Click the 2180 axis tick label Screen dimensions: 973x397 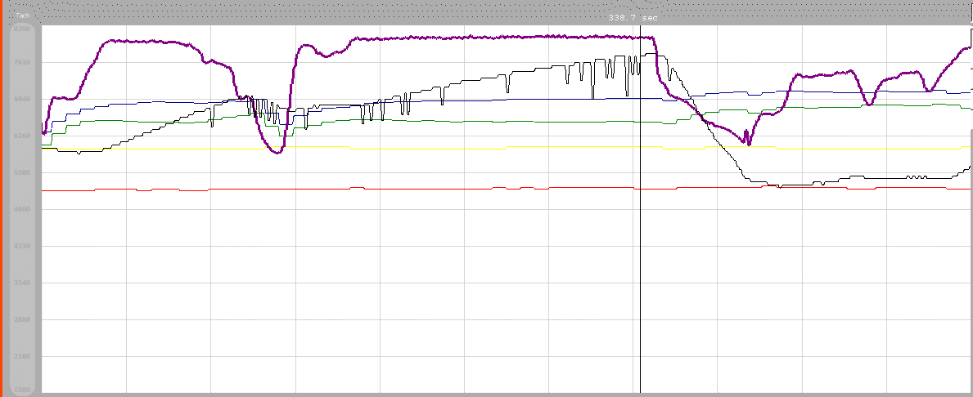[x=23, y=356]
